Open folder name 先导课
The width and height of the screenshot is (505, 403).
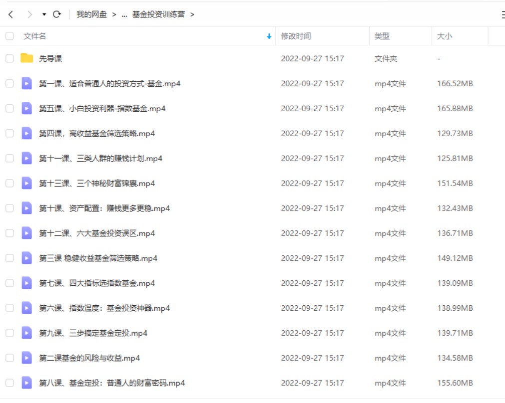[x=50, y=58]
